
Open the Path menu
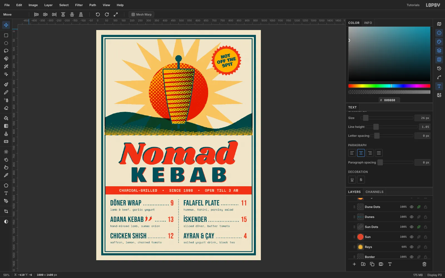[93, 5]
